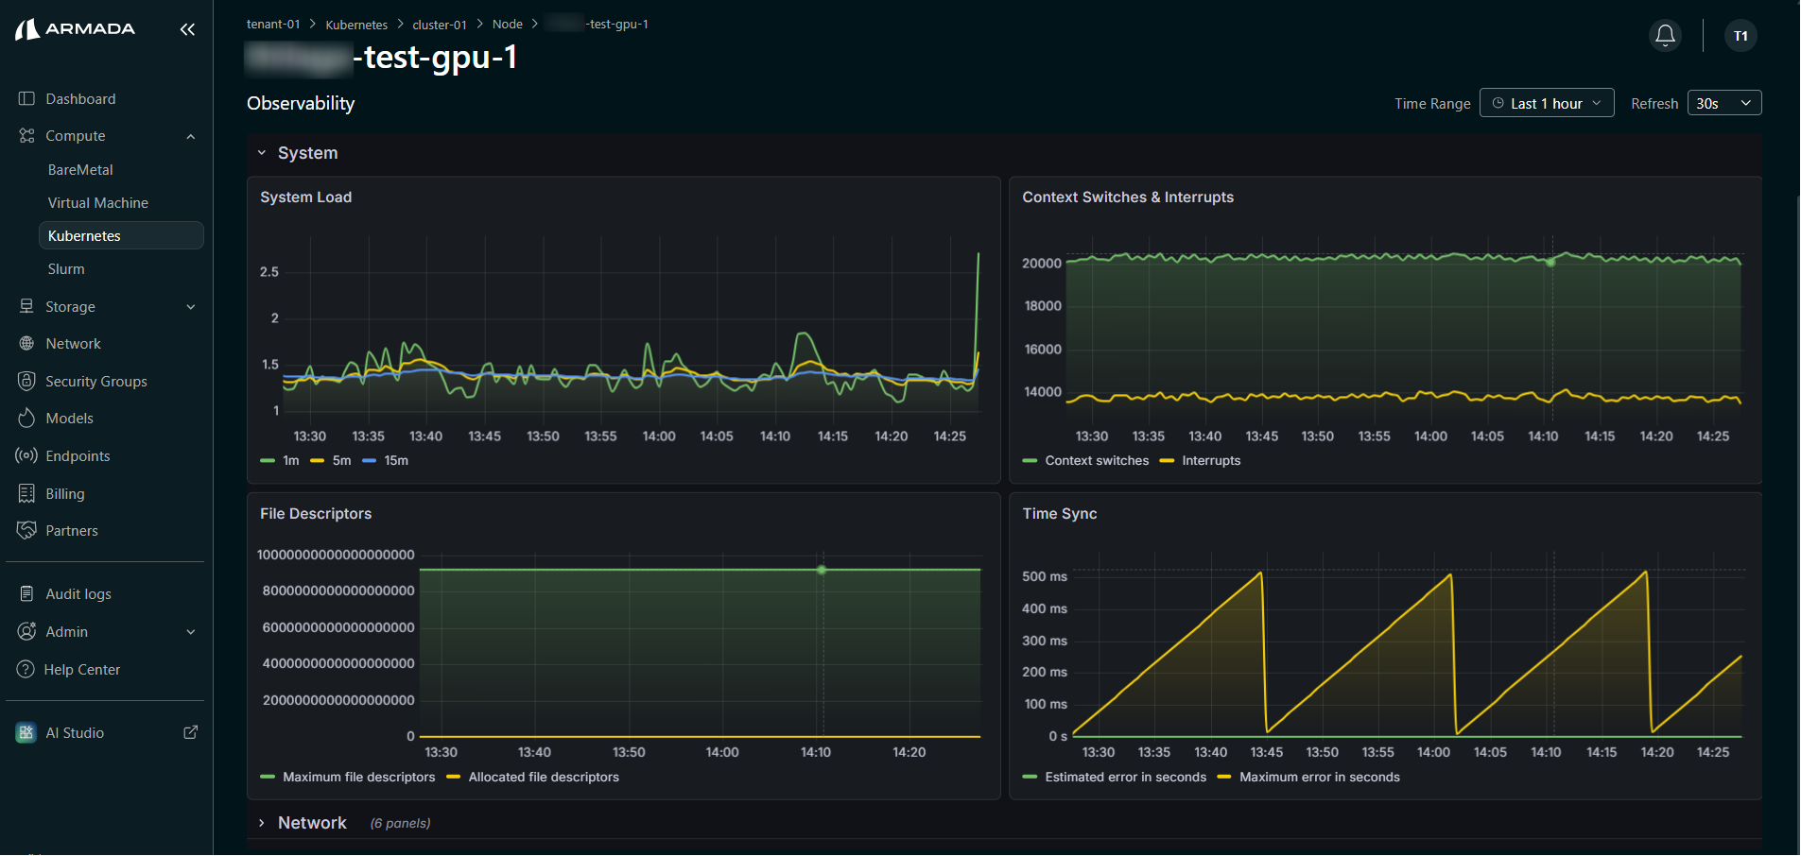Click the File Descriptors panel title

[x=316, y=513]
